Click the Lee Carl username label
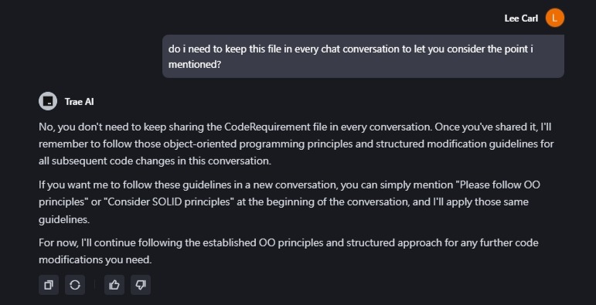Image resolution: width=596 pixels, height=305 pixels. [521, 19]
